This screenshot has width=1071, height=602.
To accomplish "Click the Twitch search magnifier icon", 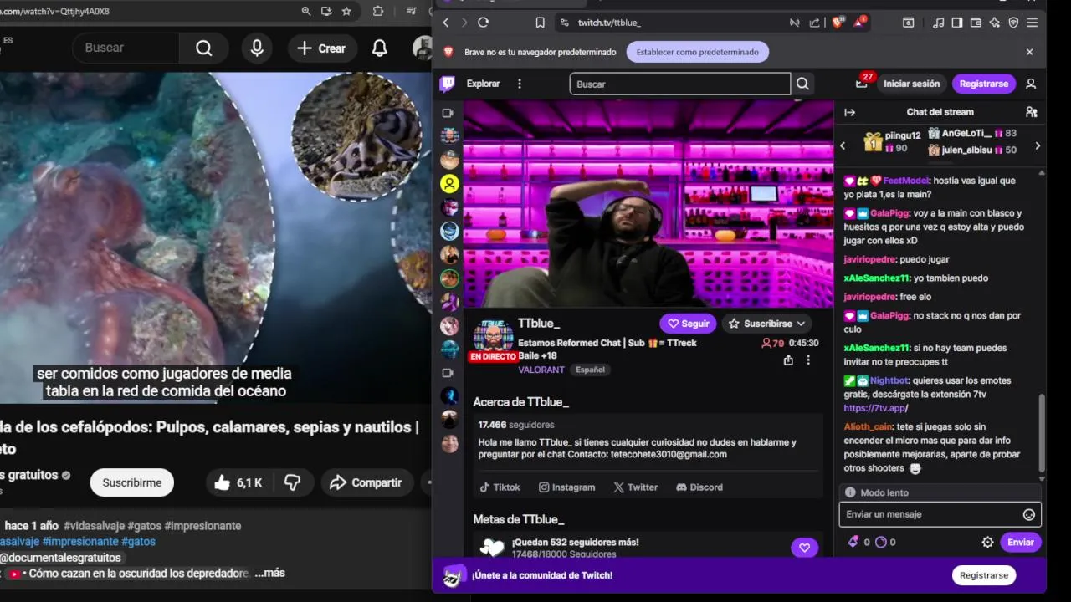I will [802, 84].
